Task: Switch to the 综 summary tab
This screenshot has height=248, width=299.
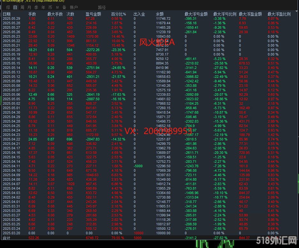Action: [x=8, y=7]
